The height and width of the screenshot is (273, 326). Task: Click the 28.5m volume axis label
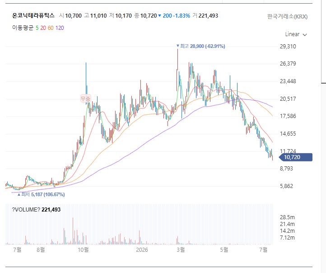287,217
